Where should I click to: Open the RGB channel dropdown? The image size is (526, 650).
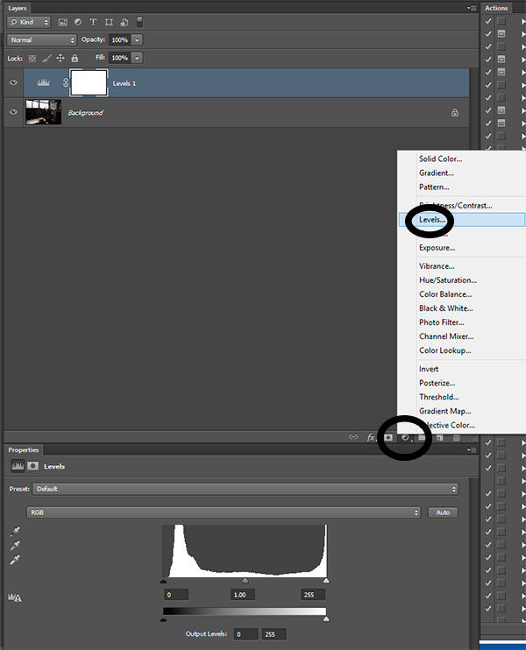224,512
